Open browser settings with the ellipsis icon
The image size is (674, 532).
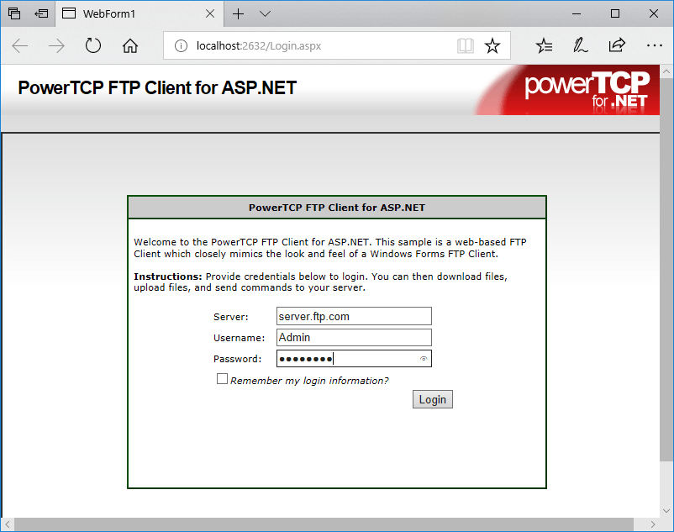point(655,45)
